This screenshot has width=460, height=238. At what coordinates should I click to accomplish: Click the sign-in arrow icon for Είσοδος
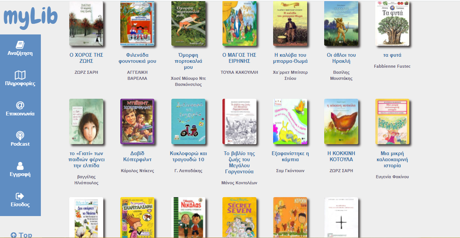(20, 196)
